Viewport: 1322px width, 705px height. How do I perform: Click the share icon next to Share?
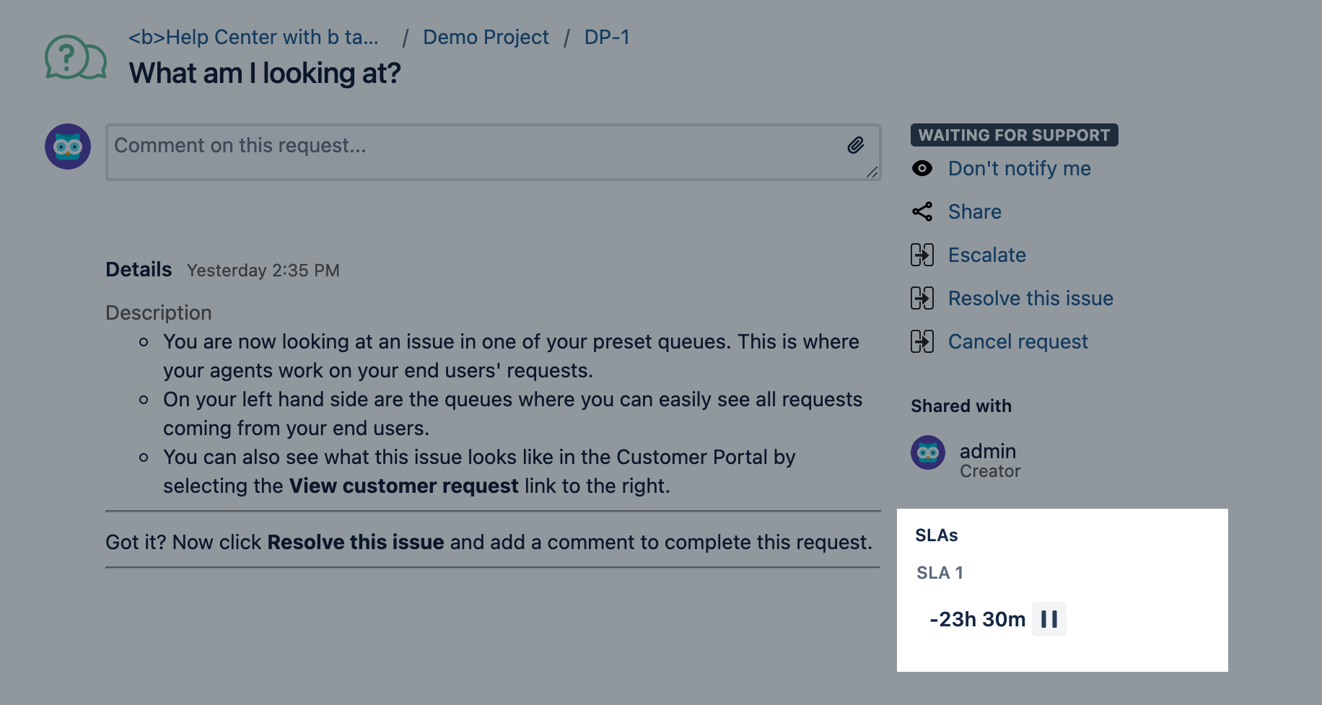point(922,211)
